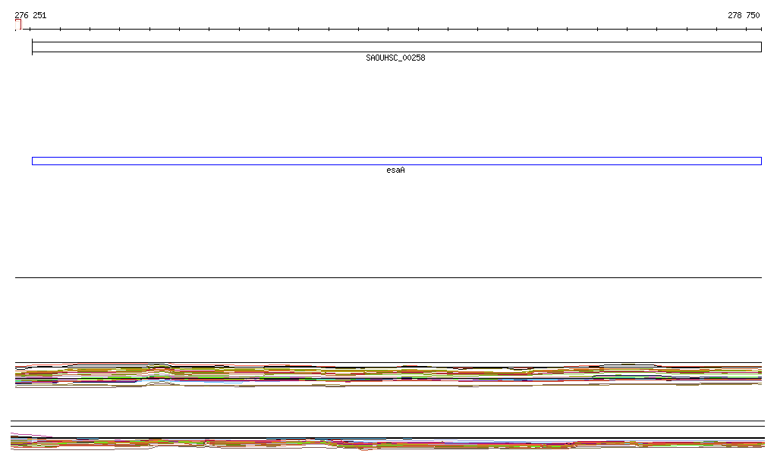
Task: Click the dip in the lower coverage plot
Action: pyautogui.click(x=364, y=449)
